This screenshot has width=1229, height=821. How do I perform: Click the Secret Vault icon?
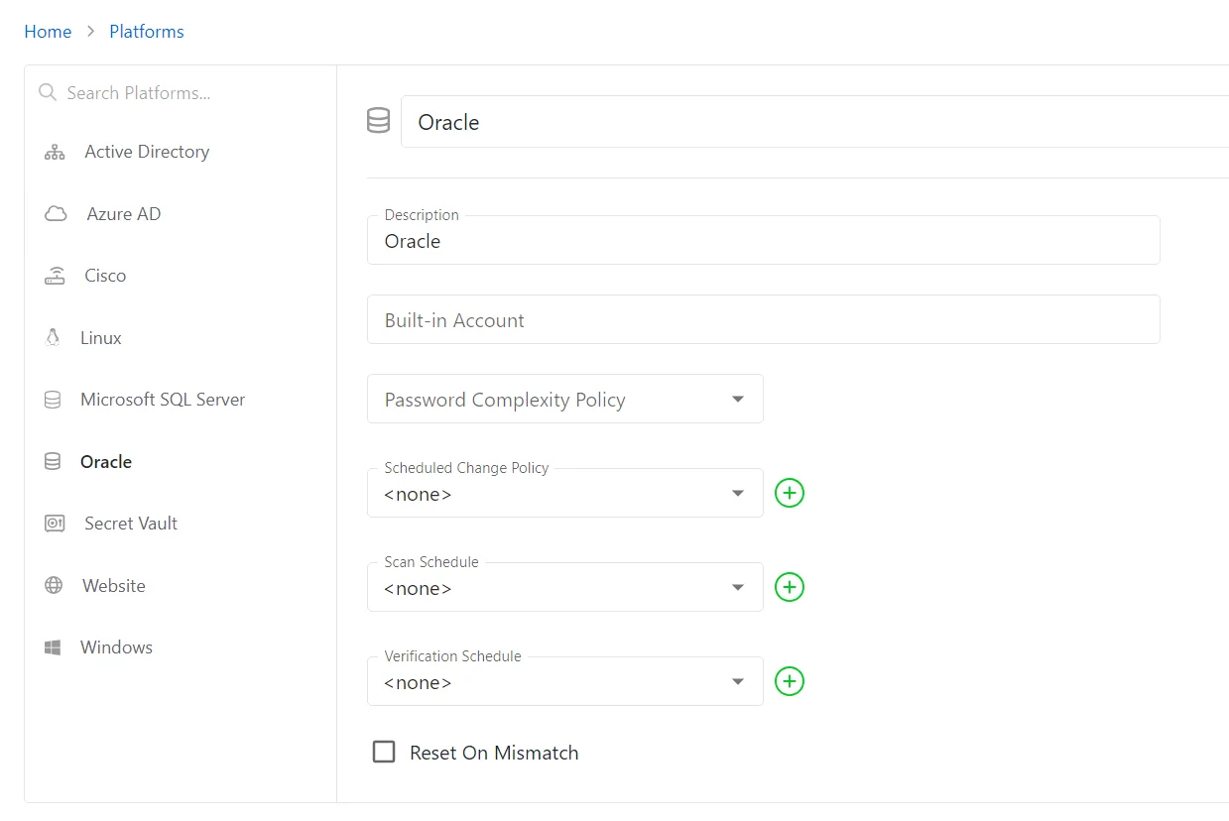tap(54, 523)
